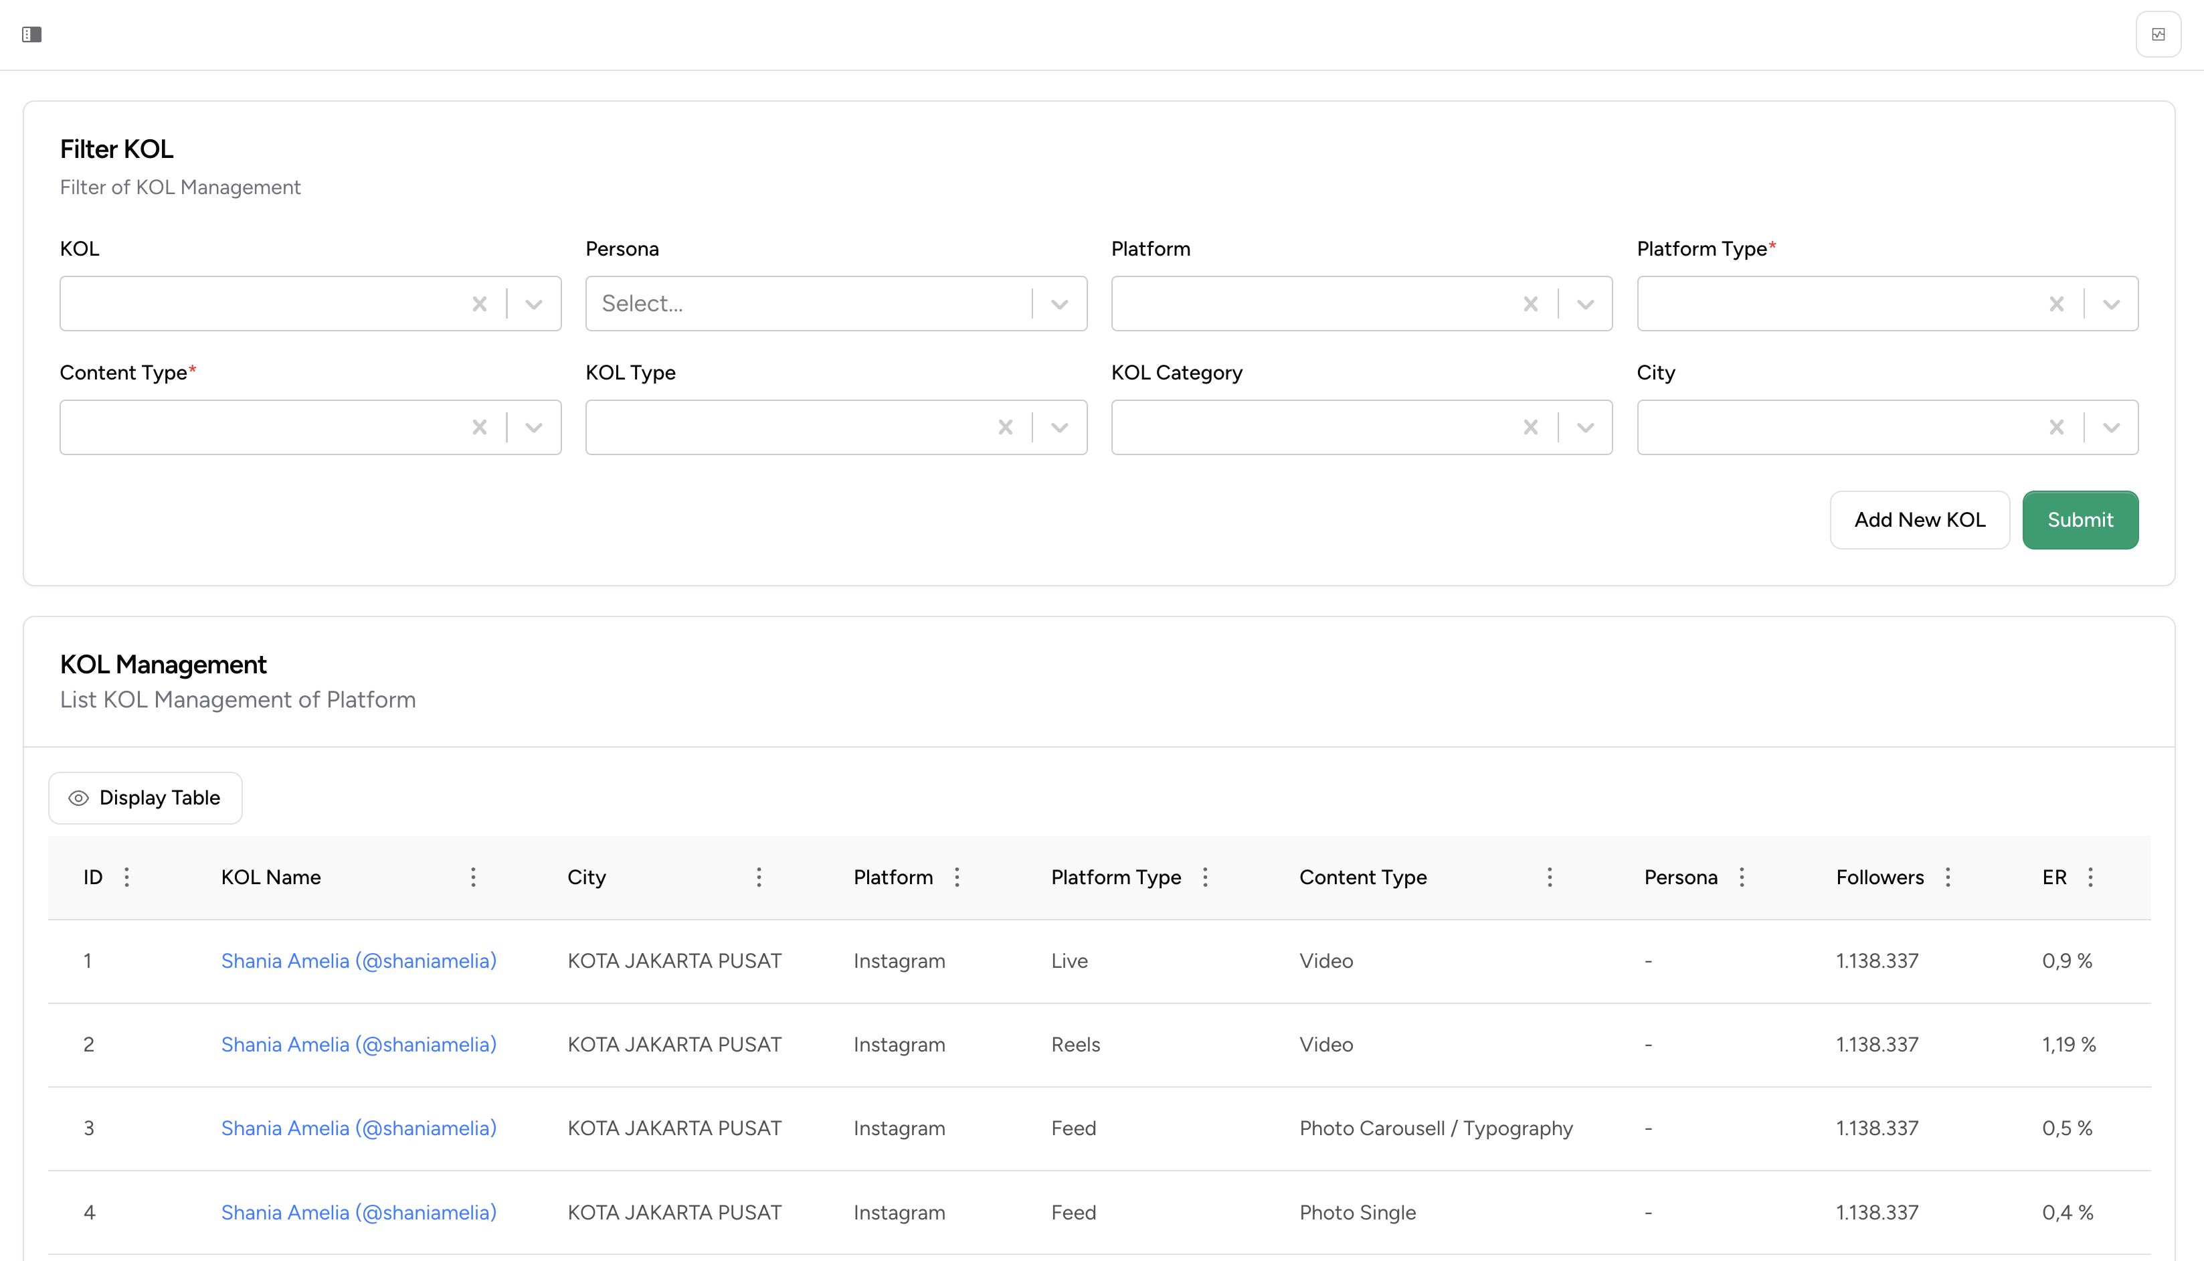Toggle the sidebar panel icon
Viewport: 2204px width, 1261px height.
32,35
